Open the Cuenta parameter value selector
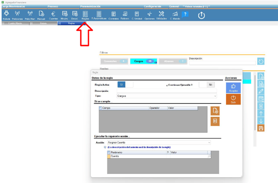 209,156
